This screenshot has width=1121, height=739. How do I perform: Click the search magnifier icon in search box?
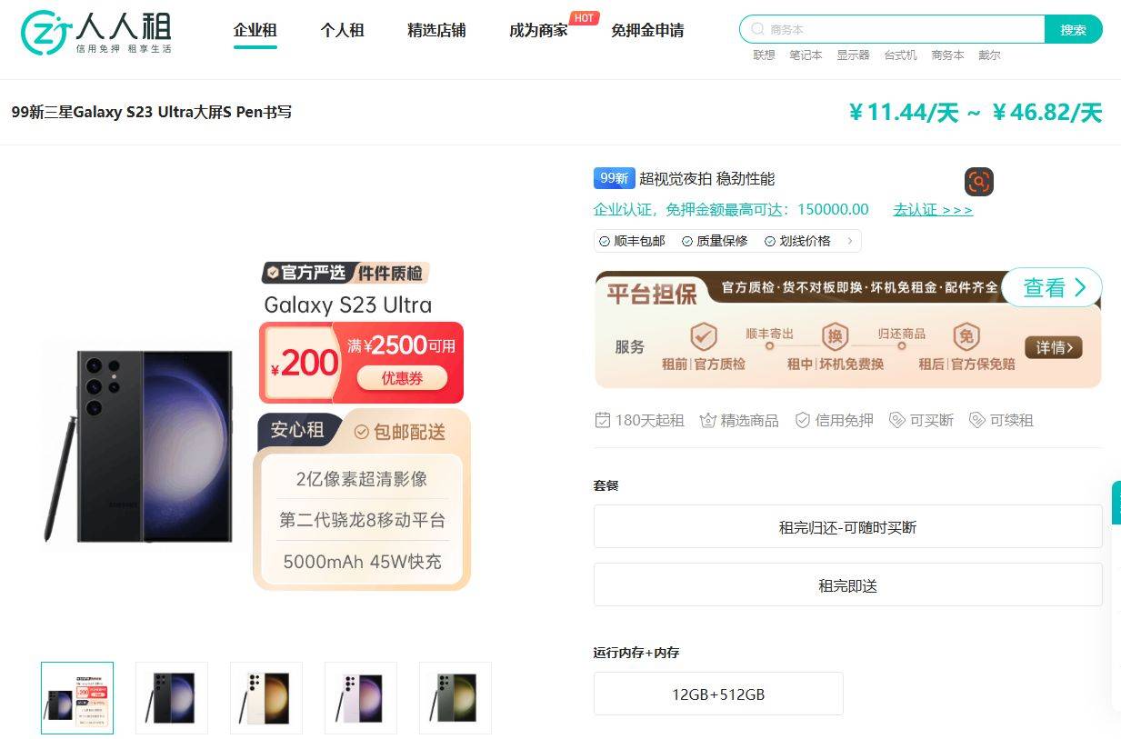[756, 30]
